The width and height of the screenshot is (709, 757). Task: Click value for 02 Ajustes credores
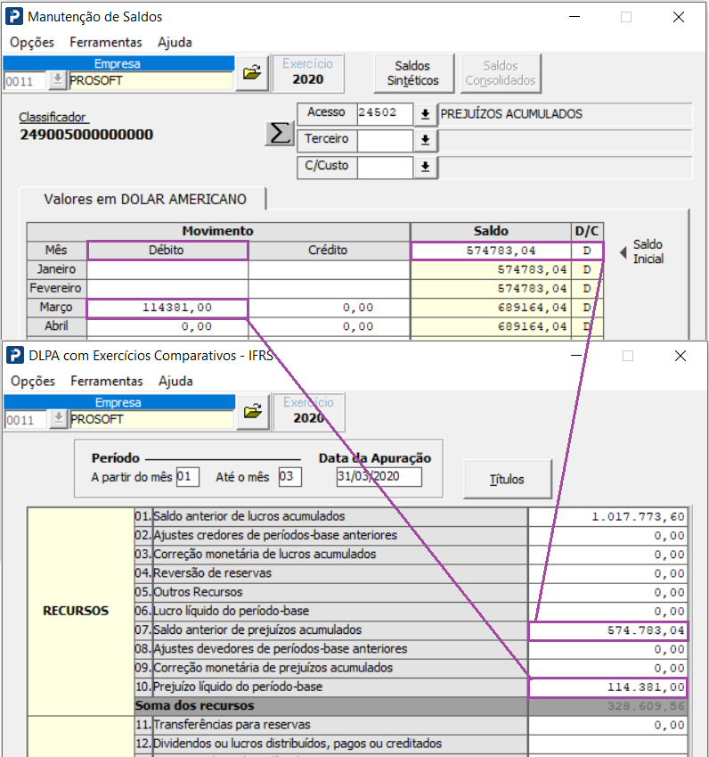point(607,535)
